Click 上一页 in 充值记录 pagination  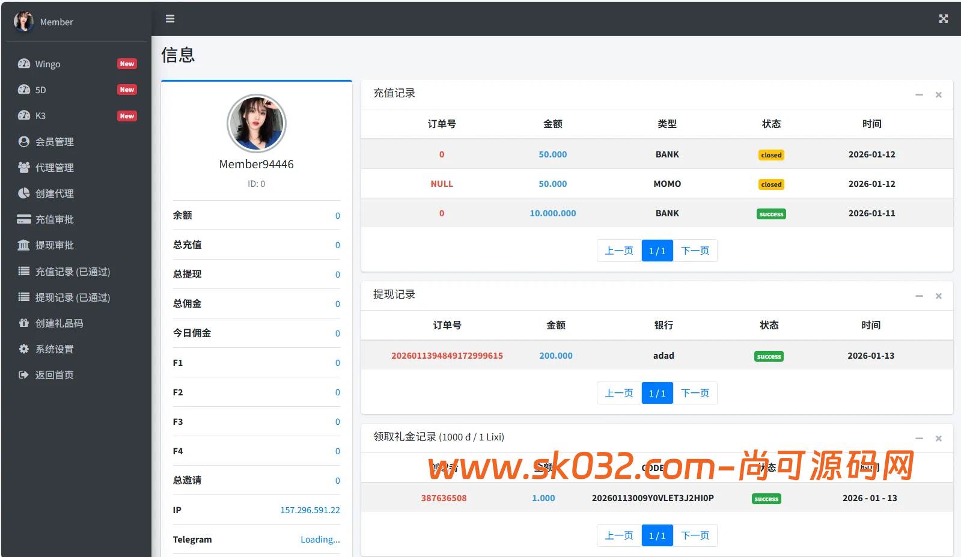[x=619, y=251]
